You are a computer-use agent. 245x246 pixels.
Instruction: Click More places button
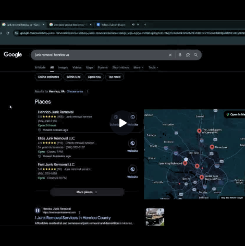click(x=87, y=192)
